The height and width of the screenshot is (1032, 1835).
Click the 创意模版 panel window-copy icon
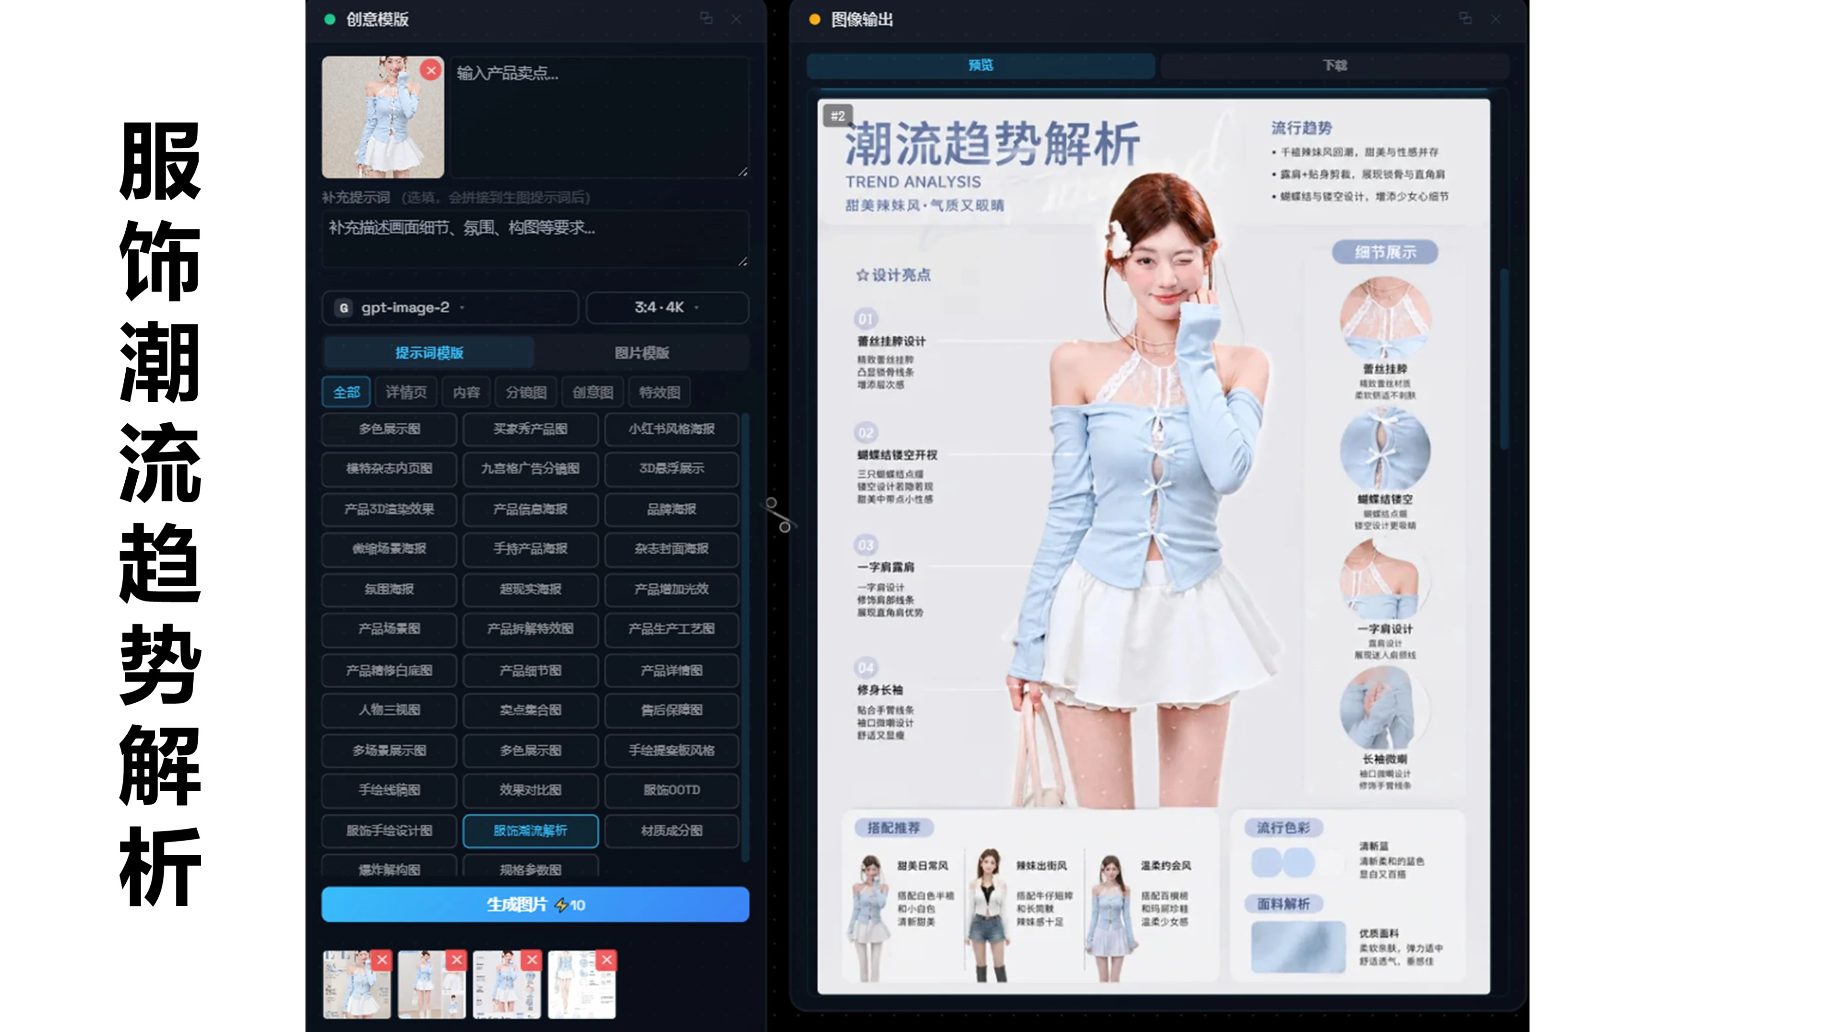(706, 19)
